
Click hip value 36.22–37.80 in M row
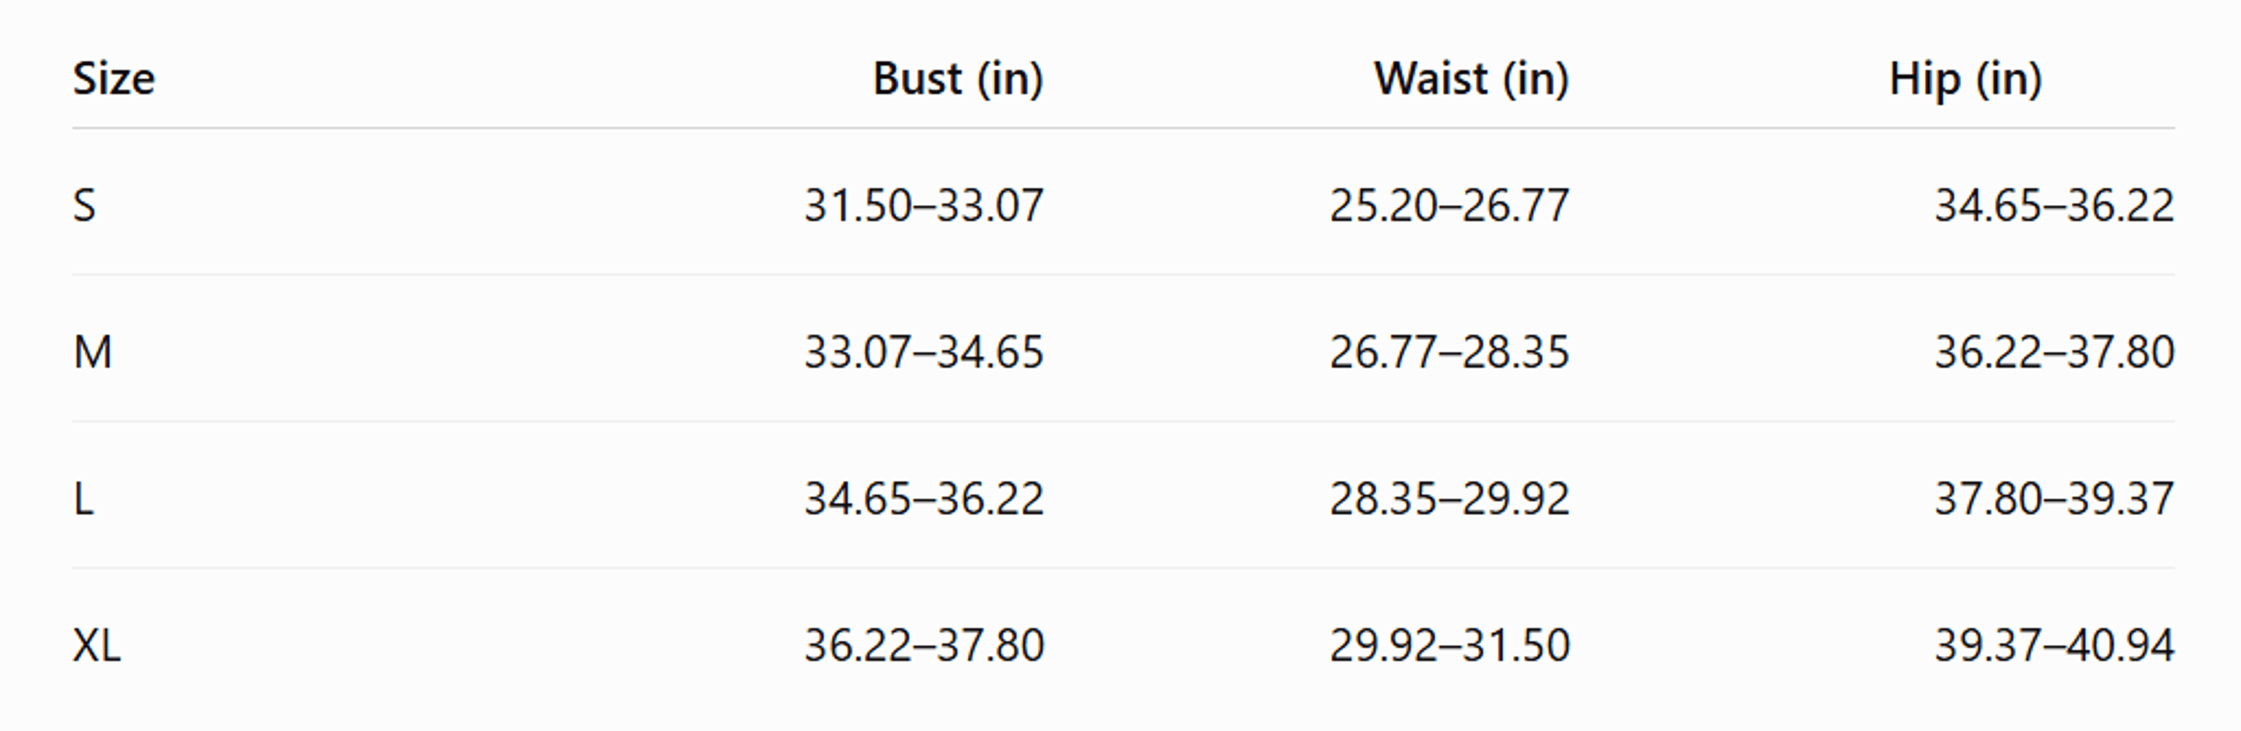2055,353
